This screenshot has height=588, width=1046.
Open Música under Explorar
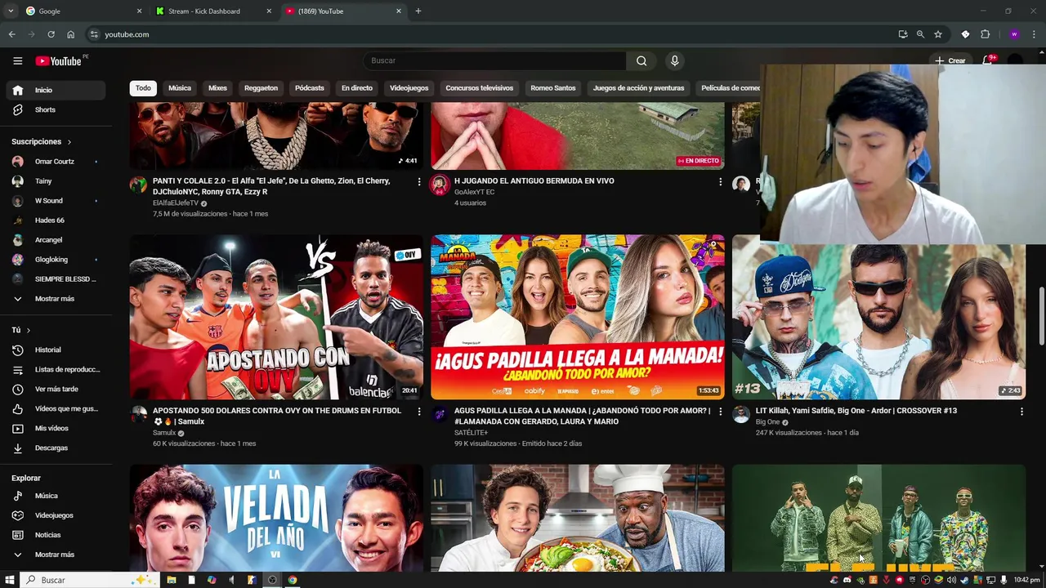click(x=54, y=496)
